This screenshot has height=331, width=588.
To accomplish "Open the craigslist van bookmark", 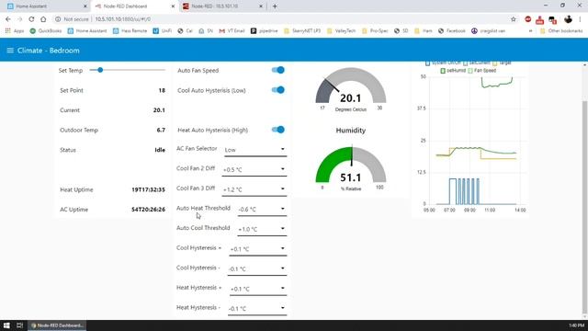I will tap(489, 30).
